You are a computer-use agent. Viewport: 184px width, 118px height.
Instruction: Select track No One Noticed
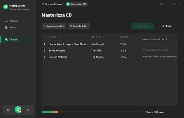pos(58,57)
